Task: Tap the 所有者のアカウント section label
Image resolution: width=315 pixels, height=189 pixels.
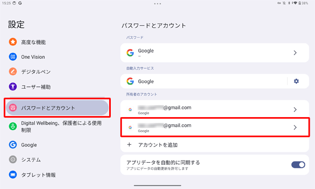Action: pyautogui.click(x=141, y=94)
